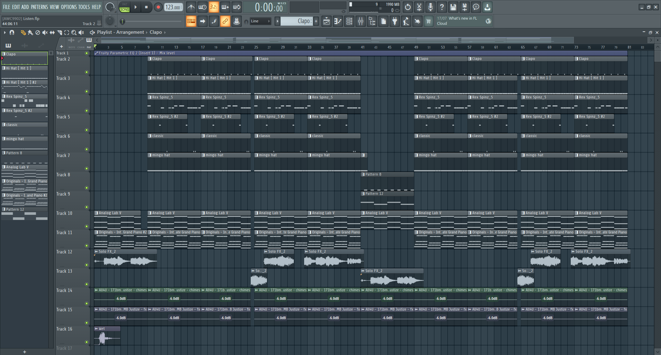Viewport: 661px width, 355px height.
Task: Arm recording with the record button
Action: (x=158, y=7)
